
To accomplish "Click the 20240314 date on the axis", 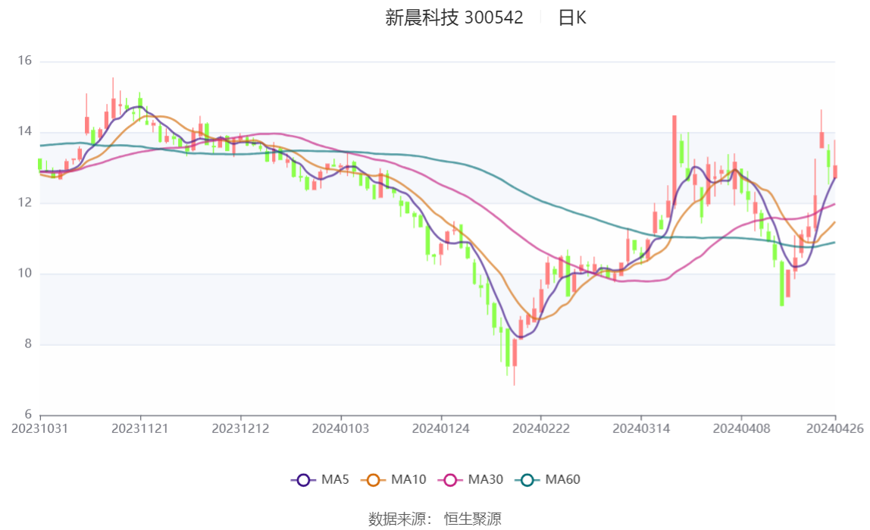I will (640, 428).
